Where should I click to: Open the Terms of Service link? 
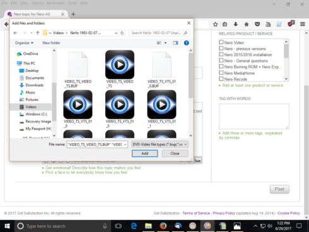[196, 213]
